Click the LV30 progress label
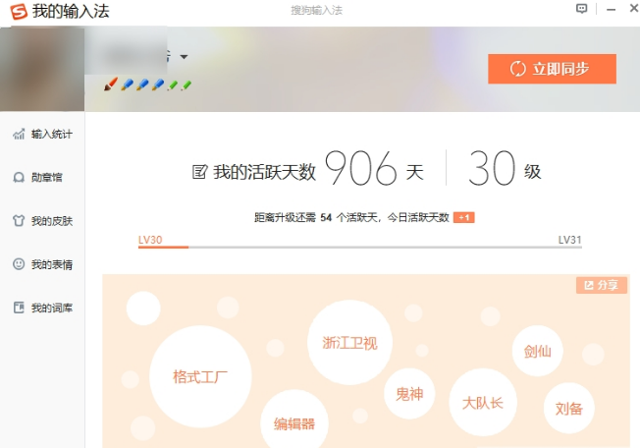The height and width of the screenshot is (448, 640). click(150, 240)
